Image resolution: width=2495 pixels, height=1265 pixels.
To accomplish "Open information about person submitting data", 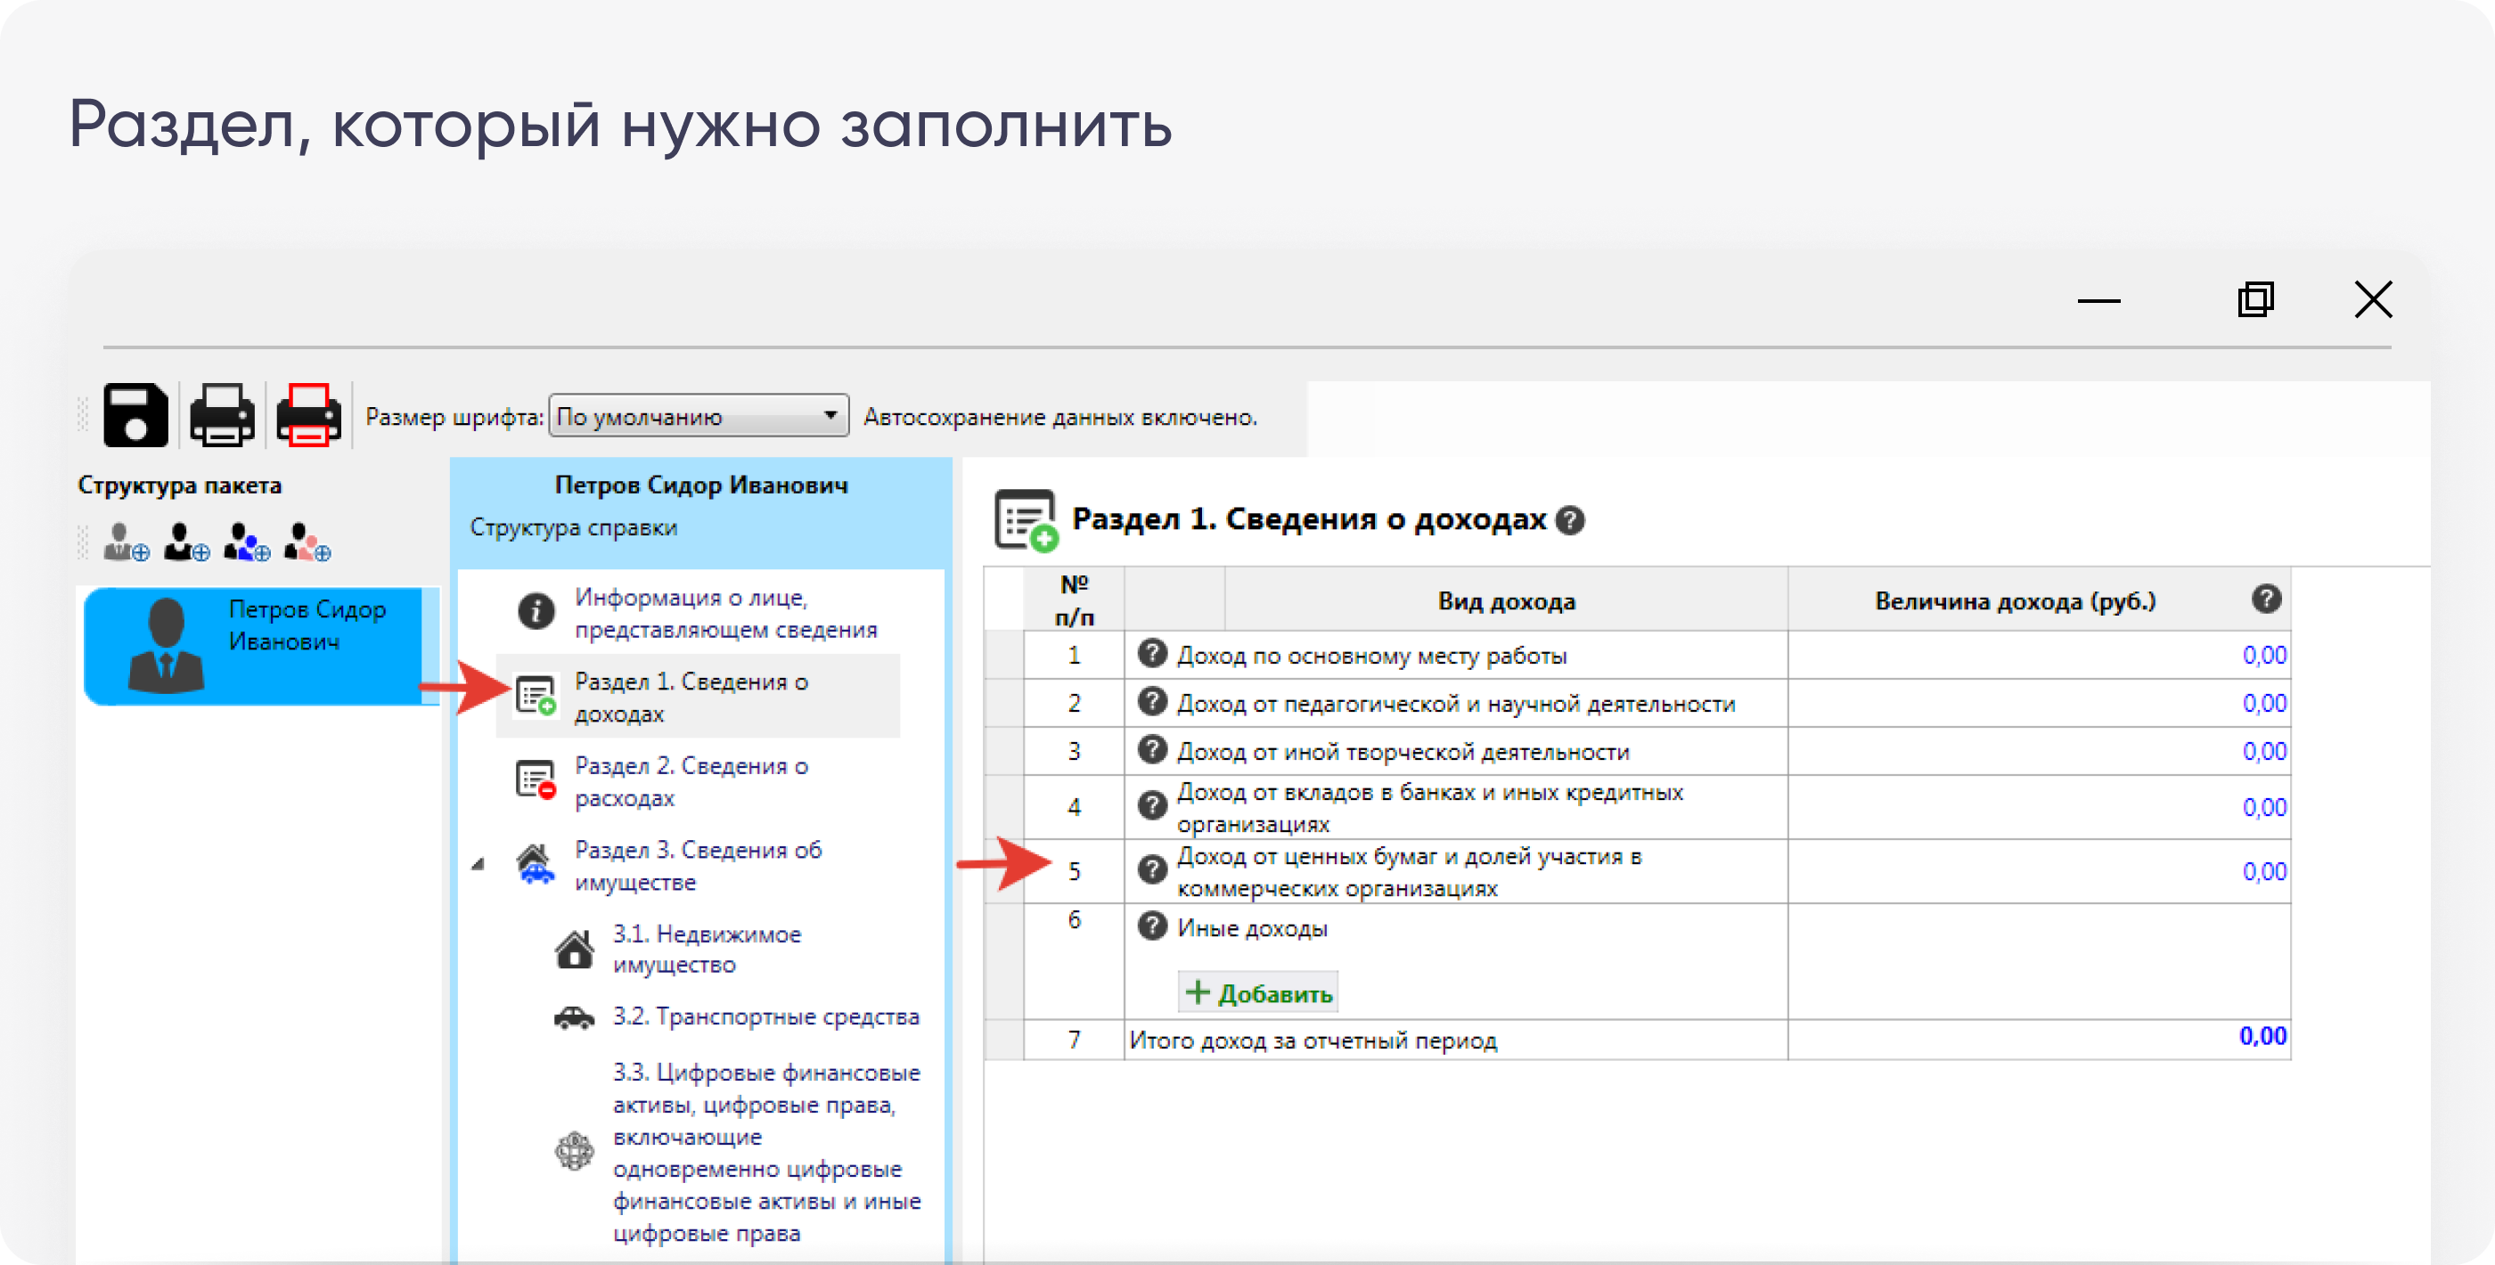I will coord(724,612).
